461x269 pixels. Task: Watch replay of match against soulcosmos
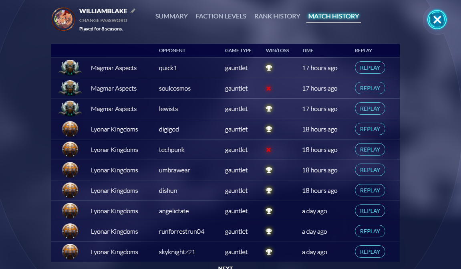370,88
